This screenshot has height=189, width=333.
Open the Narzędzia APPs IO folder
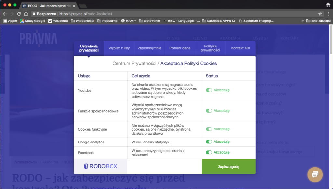tap(219, 21)
